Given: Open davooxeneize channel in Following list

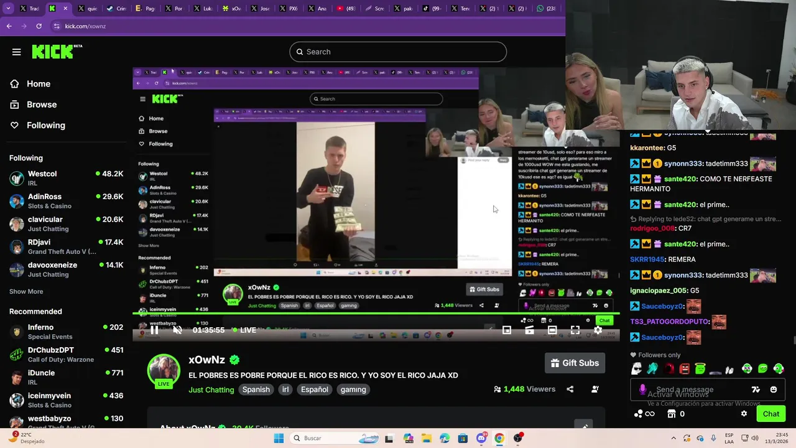Looking at the screenshot, I should point(66,269).
